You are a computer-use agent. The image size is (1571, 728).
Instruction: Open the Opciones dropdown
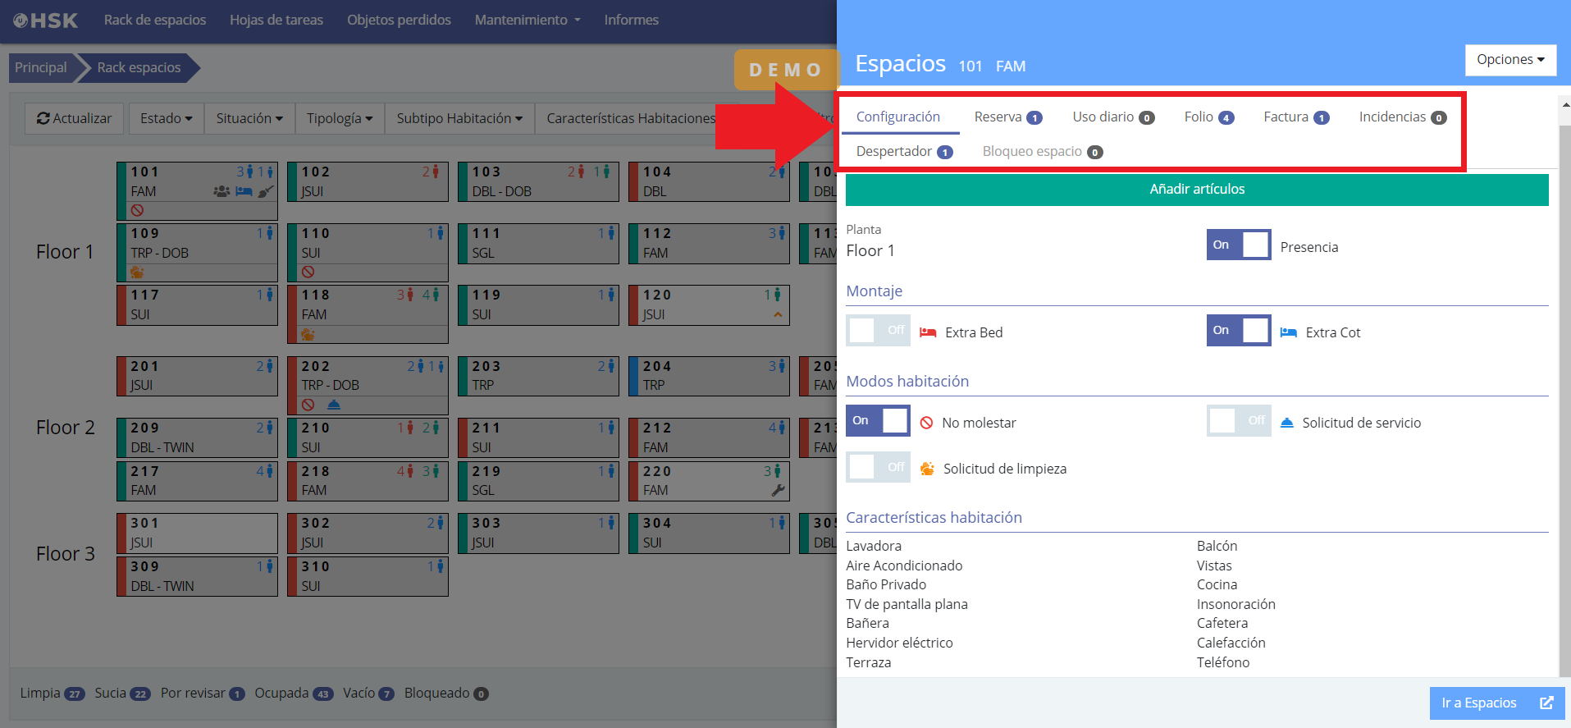[1510, 60]
